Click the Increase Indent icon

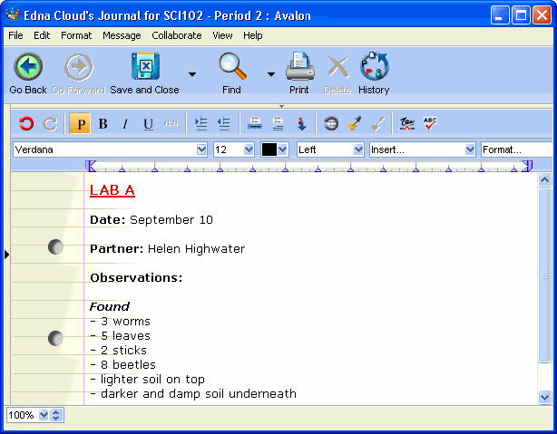tap(201, 124)
